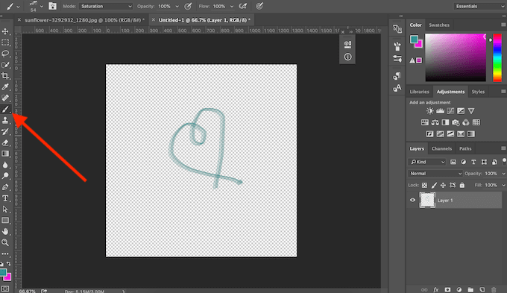507x293 pixels.
Task: Switch to the Libraries tab
Action: (419, 92)
